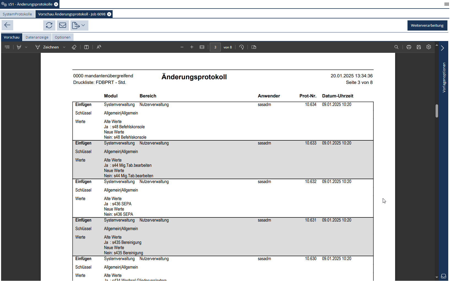Click the back arrow button

pos(7,25)
